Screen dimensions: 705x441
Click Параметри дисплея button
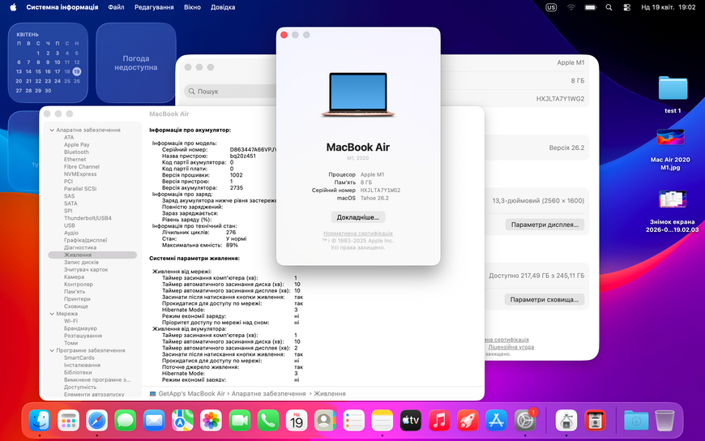coord(545,225)
